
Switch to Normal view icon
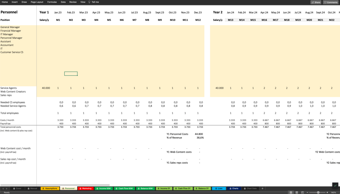point(291,192)
